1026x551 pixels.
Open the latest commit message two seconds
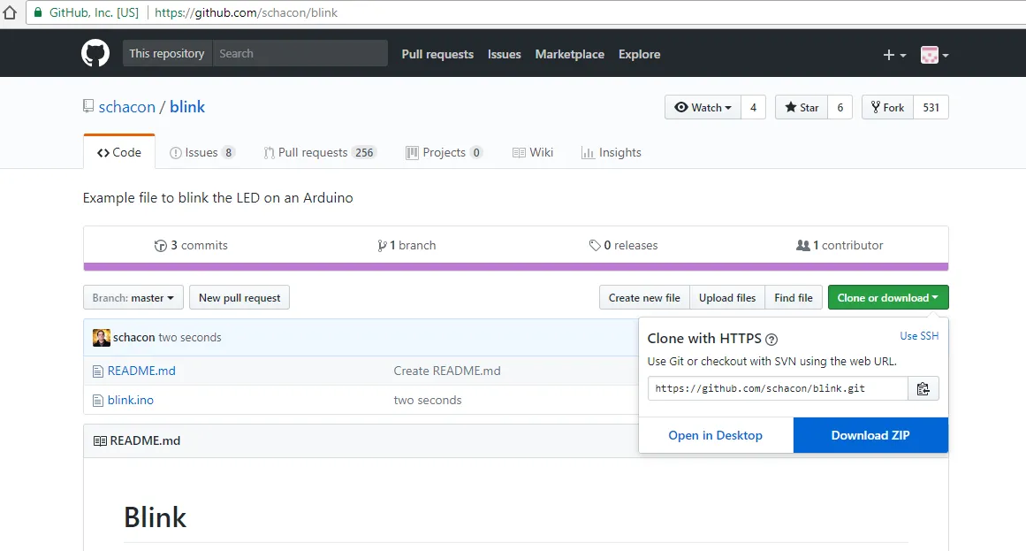190,338
